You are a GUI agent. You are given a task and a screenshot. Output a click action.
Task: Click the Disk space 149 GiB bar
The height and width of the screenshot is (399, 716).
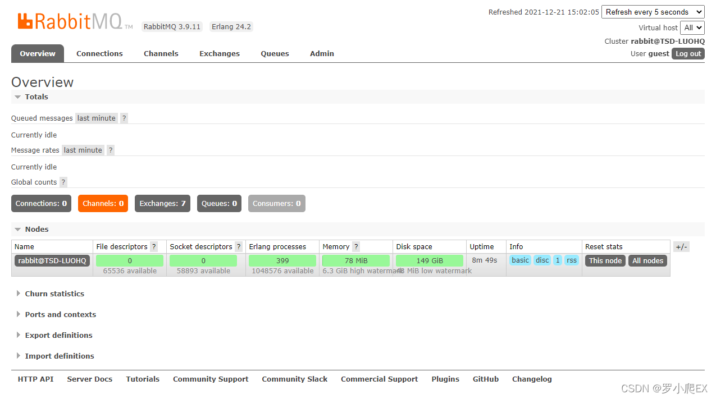[x=430, y=261]
